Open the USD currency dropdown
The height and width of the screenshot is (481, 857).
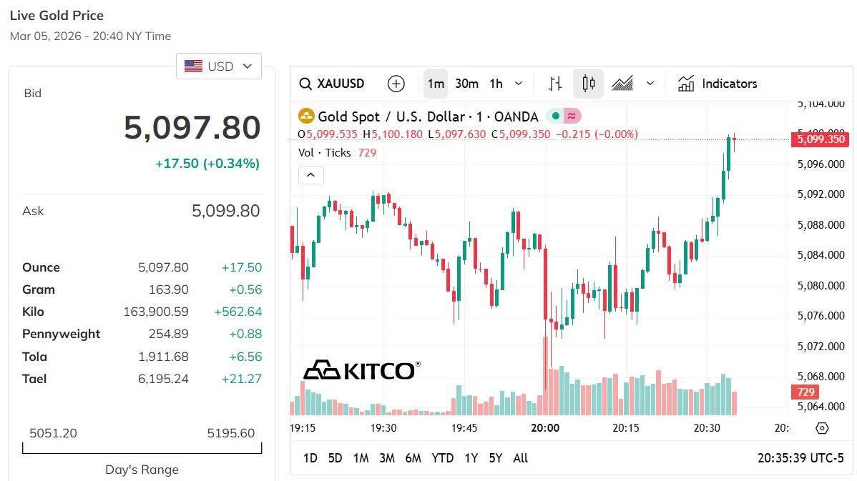219,66
